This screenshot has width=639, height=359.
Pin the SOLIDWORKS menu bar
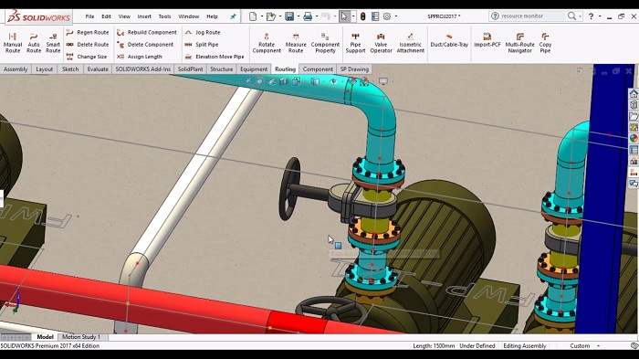point(233,16)
